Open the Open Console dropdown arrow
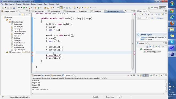 [161, 75]
